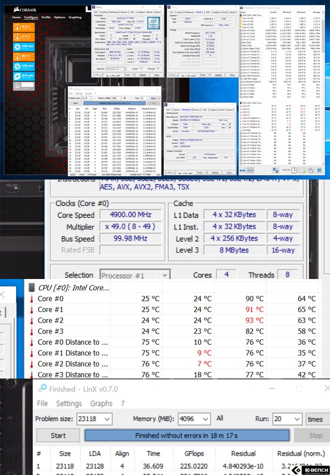Viewport: 330px width, 475px height.
Task: Open Profile in Corsair Link
Action: (x=46, y=17)
